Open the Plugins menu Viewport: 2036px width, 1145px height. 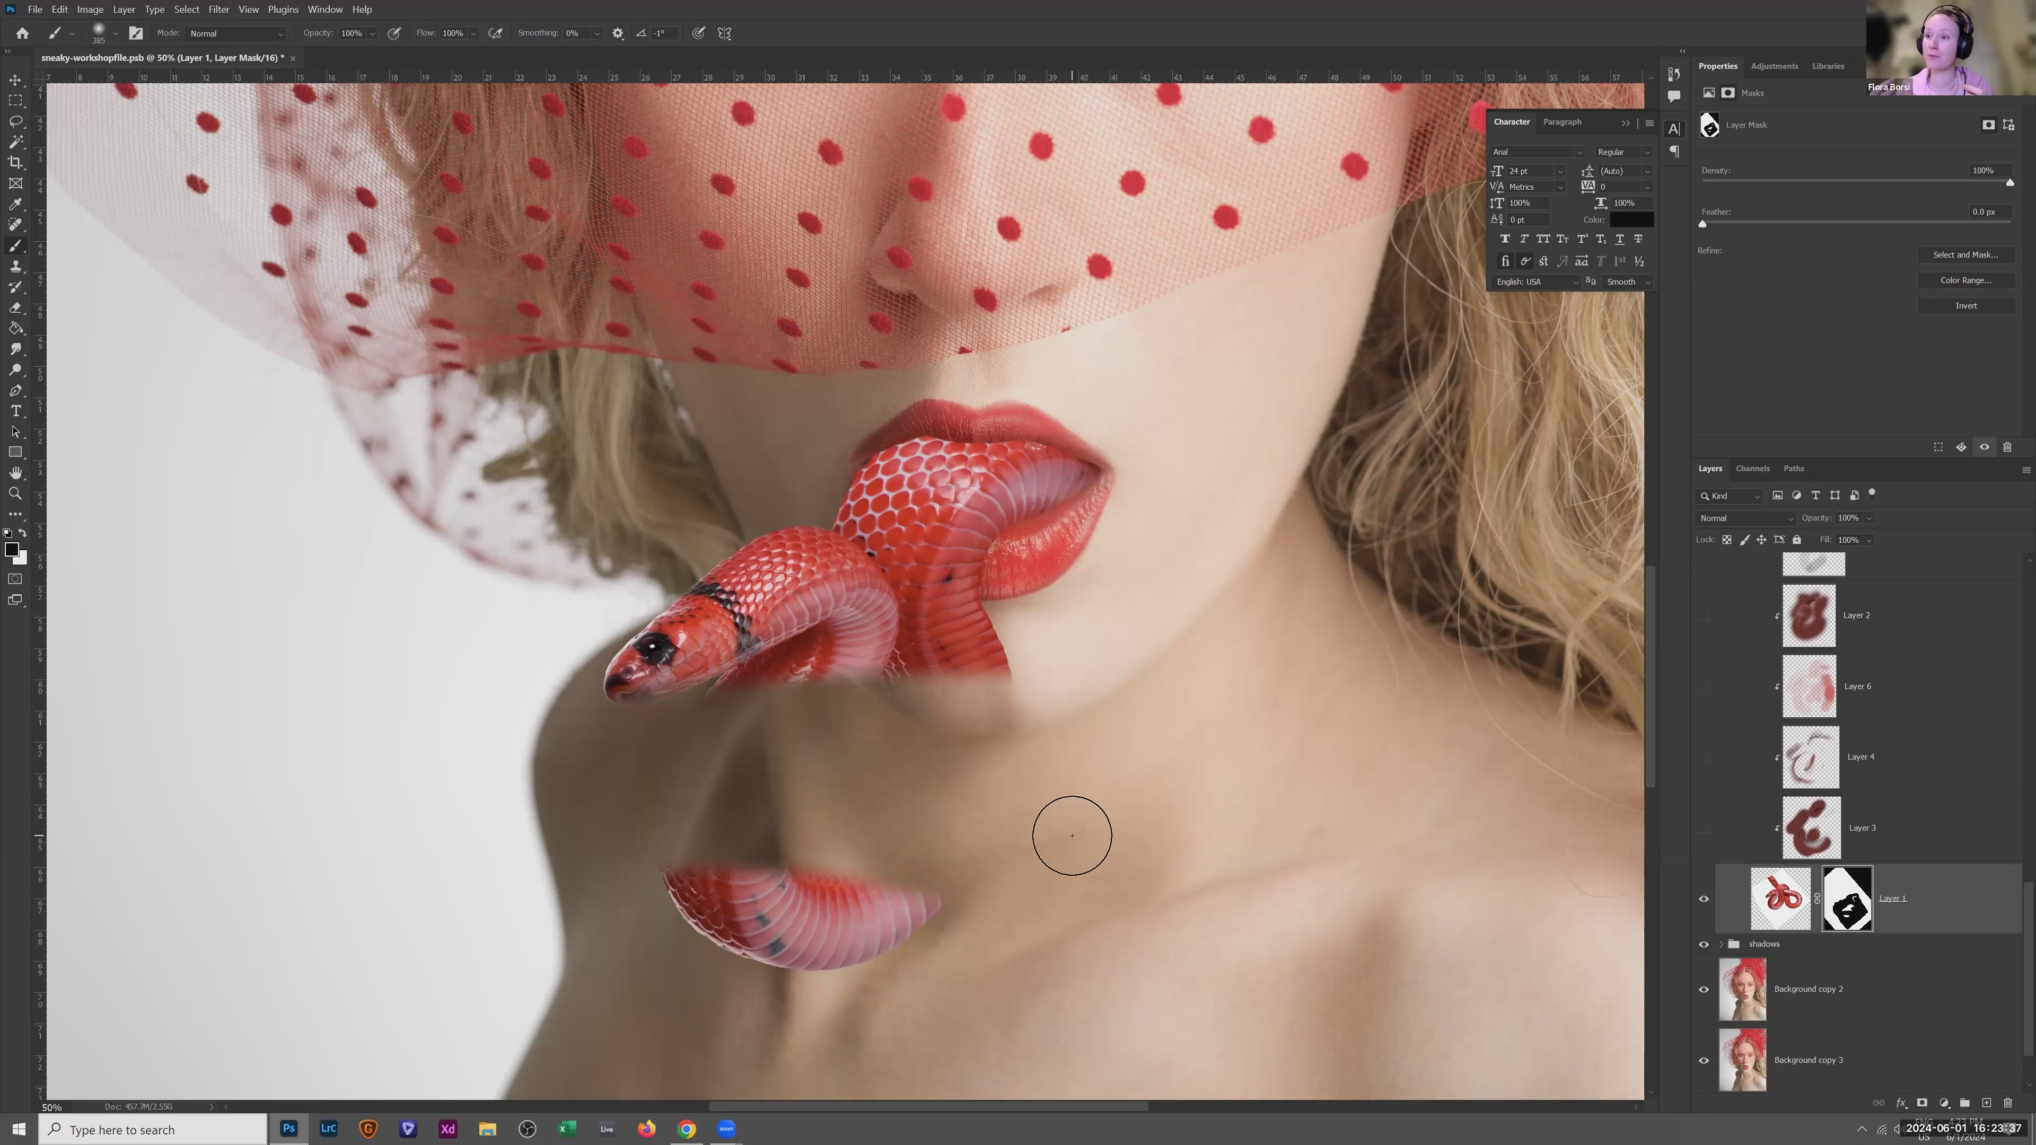click(x=282, y=10)
